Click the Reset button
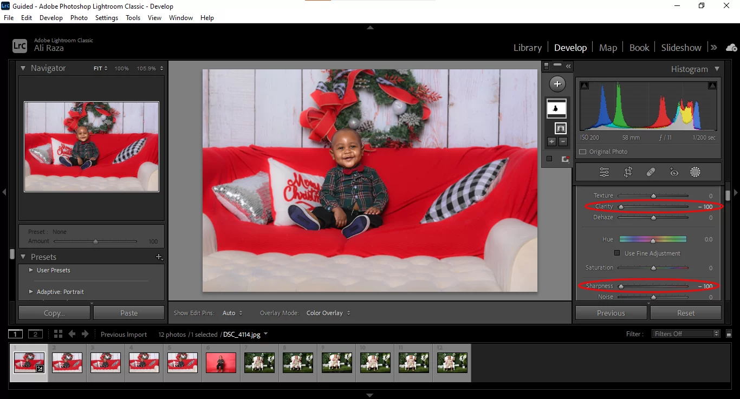 pyautogui.click(x=686, y=313)
